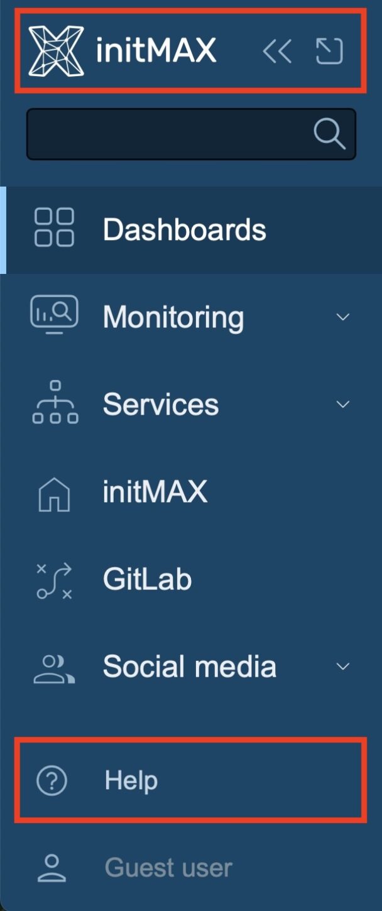This screenshot has height=911, width=382.
Task: Click the initMAX home icon
Action: 53,492
